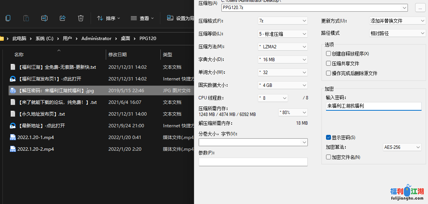Open the 查看 view menu
The height and width of the screenshot is (204, 428).
[x=142, y=18]
